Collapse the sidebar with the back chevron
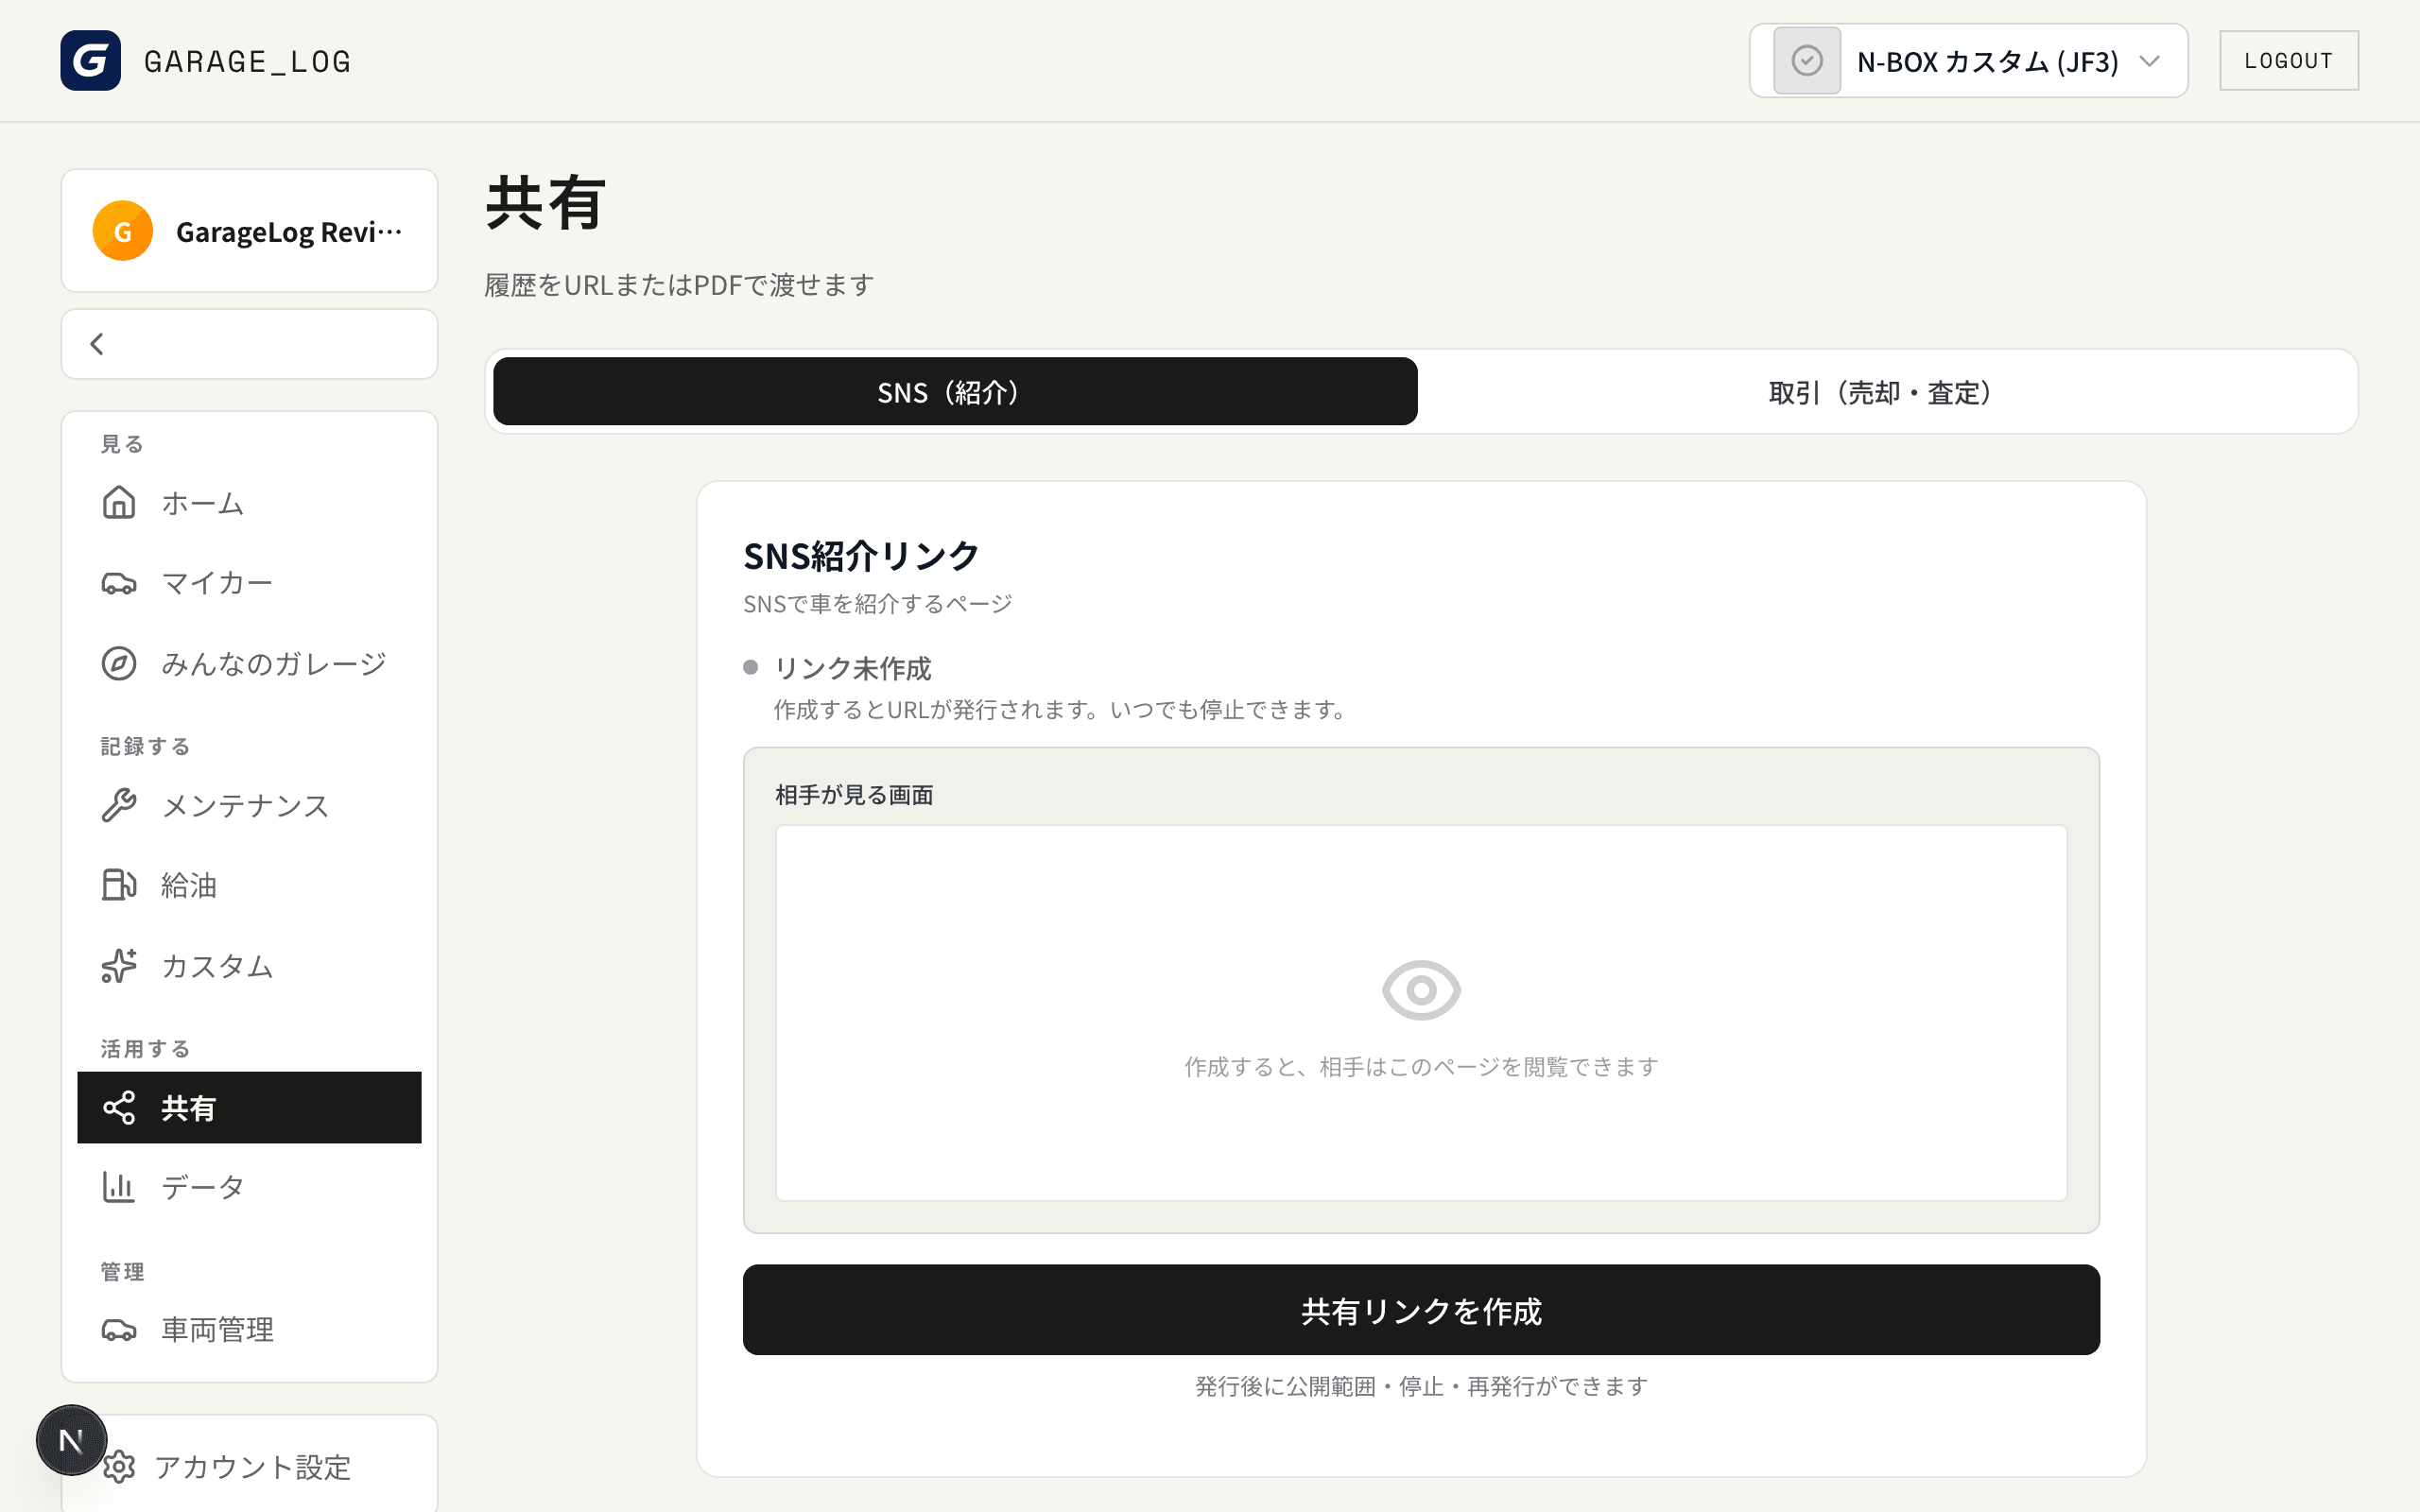2420x1512 pixels. [97, 344]
